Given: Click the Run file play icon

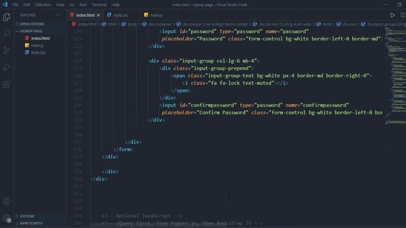Looking at the screenshot, I should tap(393, 15).
